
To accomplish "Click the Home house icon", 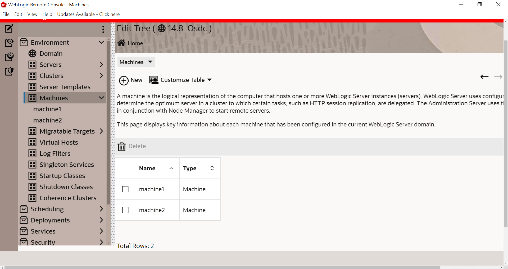I will pos(121,43).
